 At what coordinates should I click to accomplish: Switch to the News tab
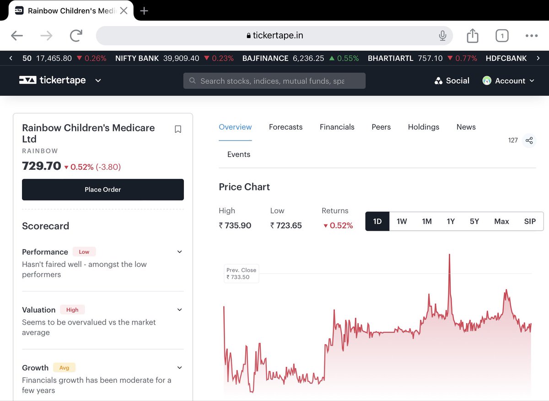[466, 127]
